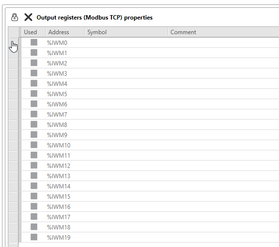279x247 pixels.
Task: Toggle the Used checkbox for %IWM14
Action: coord(34,186)
